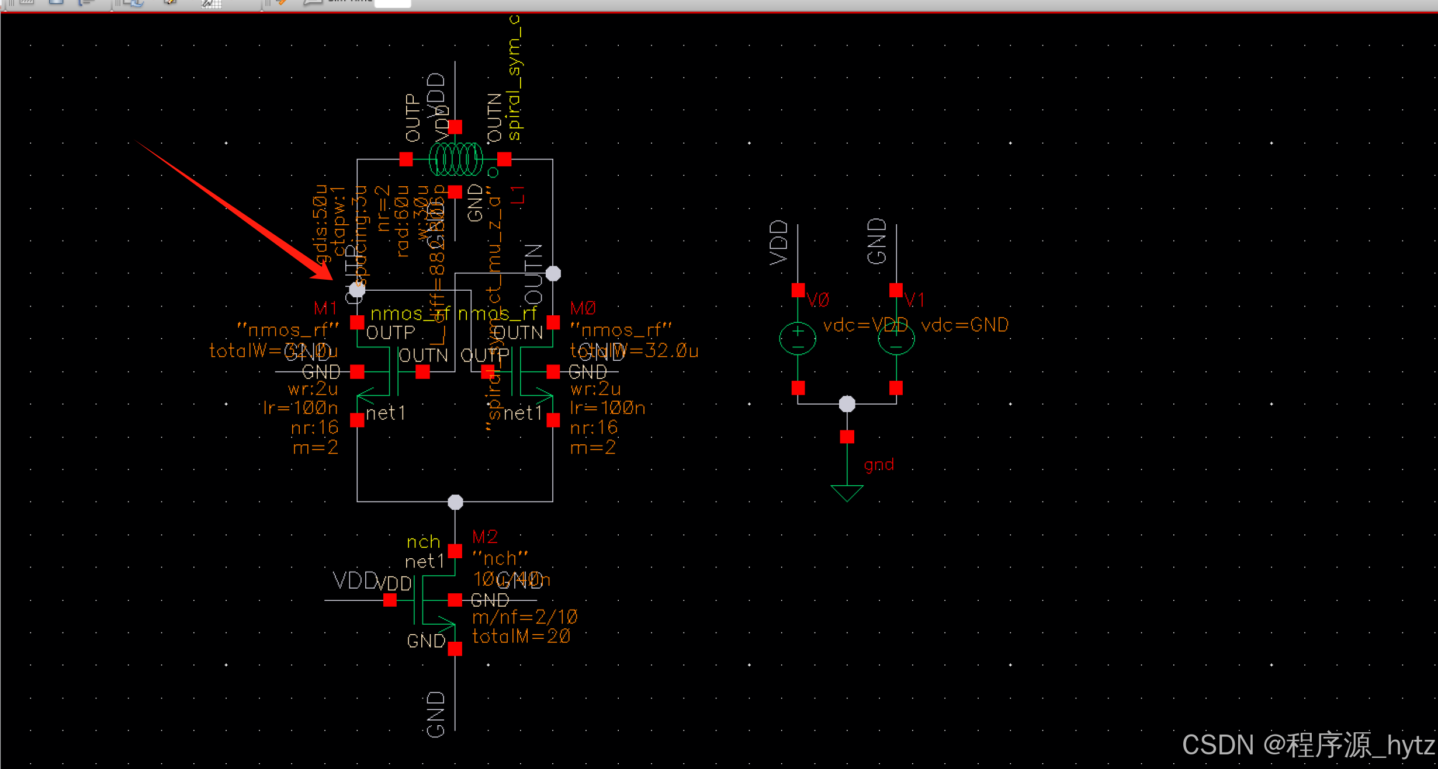
Task: Click the VDD gate pin of M2
Action: pyautogui.click(x=390, y=600)
